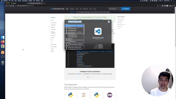The height and width of the screenshot is (99, 176).
Task: Open the Learn page in site navigation
Action: point(95,9)
